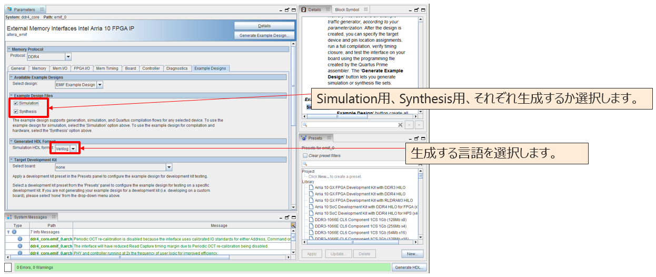Click the Delete preset button
Screen dimensions: 656x277
coord(364,254)
